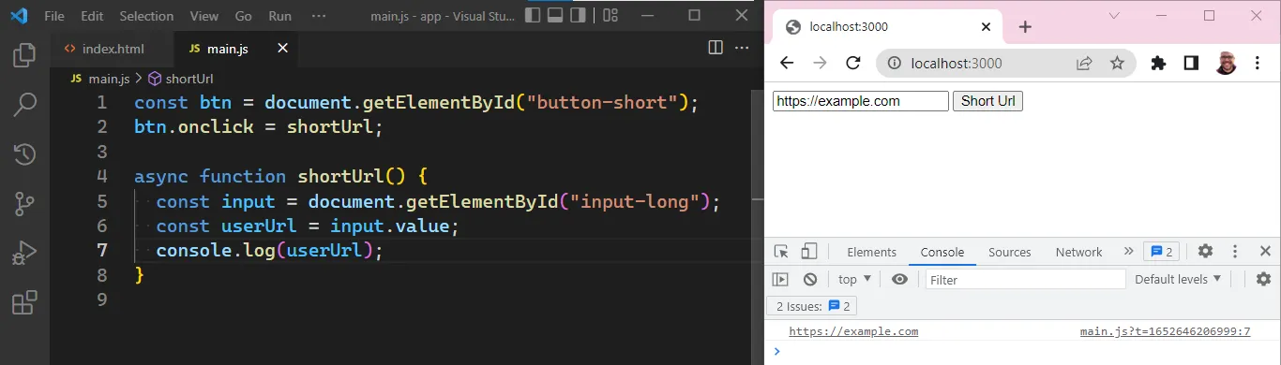The image size is (1281, 365).
Task: Click the async function shortUrl line
Action: 280,176
